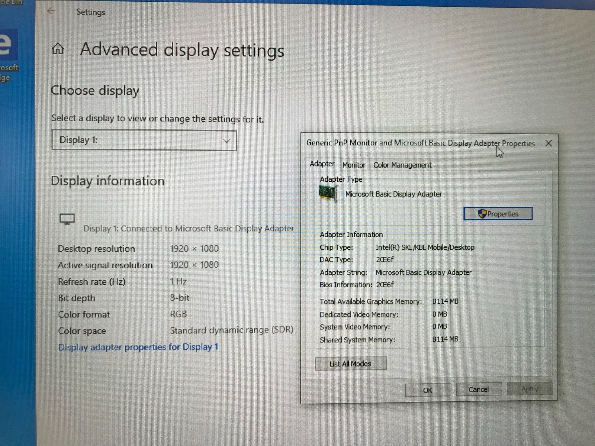Open Display adapter properties for Display 1 link
The width and height of the screenshot is (595, 446).
tap(138, 347)
